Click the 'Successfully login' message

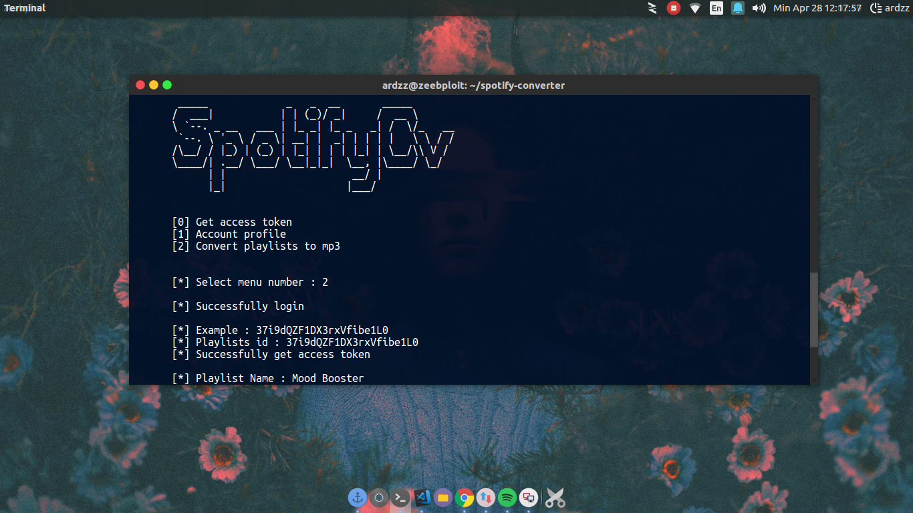click(x=238, y=306)
